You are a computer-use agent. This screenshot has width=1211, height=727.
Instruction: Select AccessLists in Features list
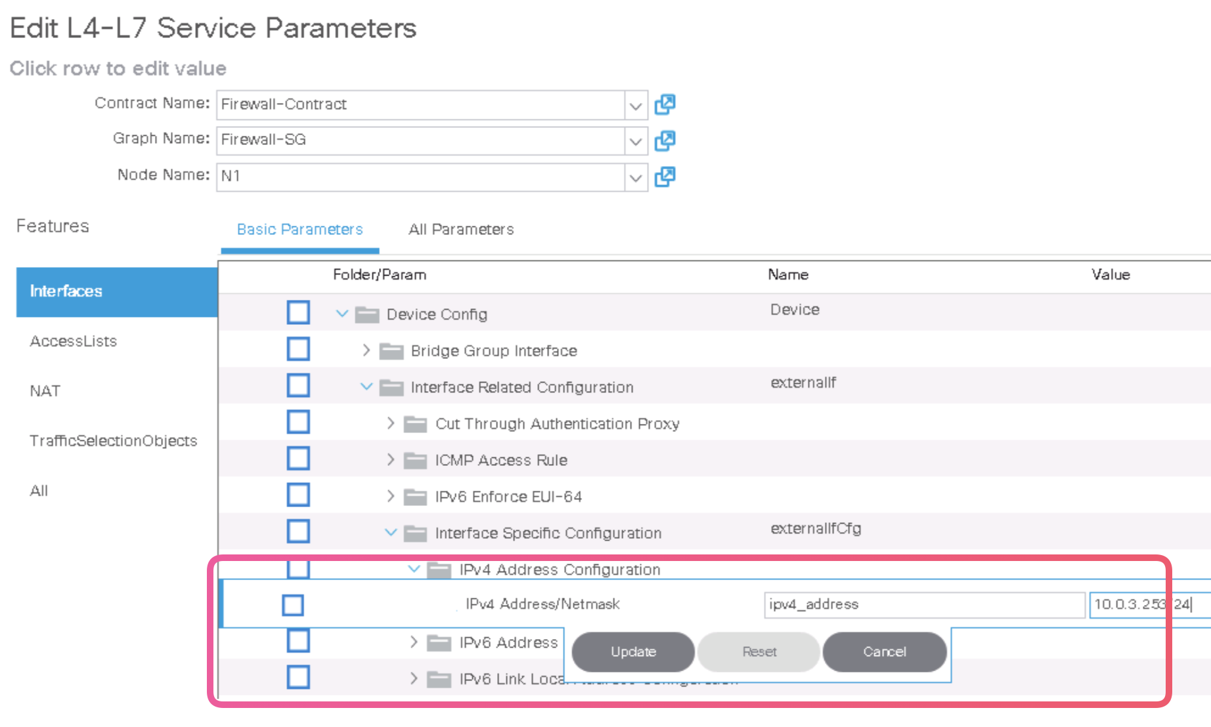[74, 341]
